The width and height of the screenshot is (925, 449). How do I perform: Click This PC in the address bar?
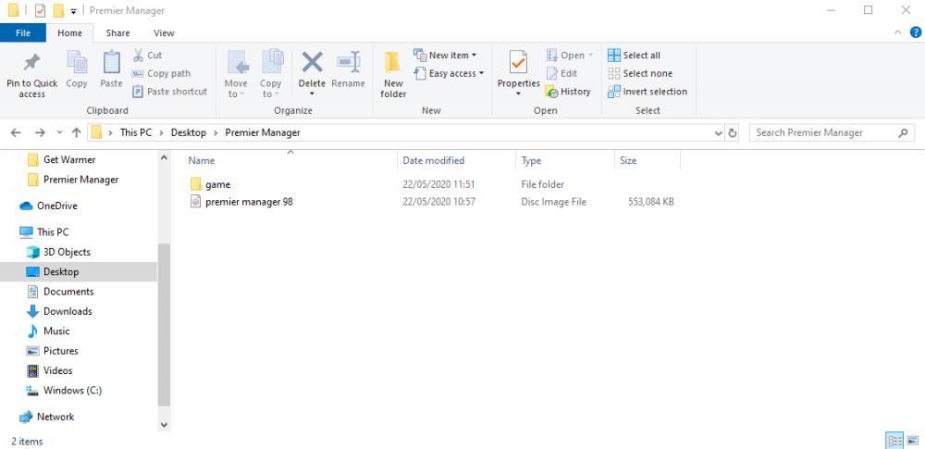coord(136,133)
